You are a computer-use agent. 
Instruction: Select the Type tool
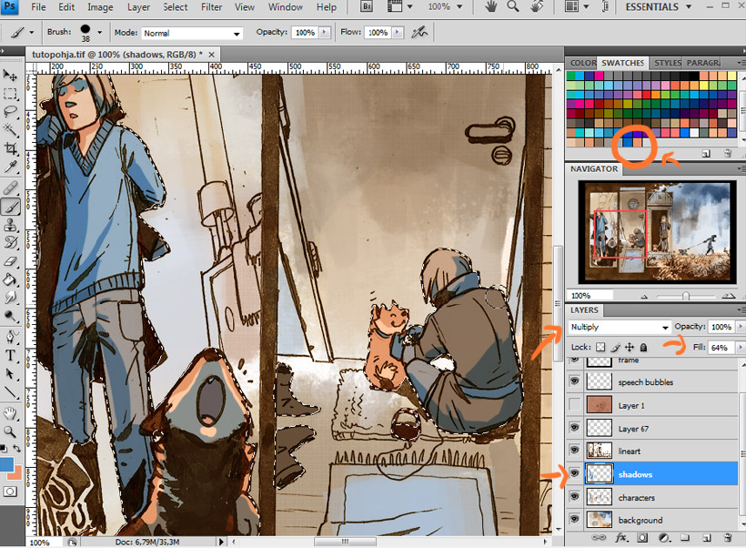tap(11, 355)
